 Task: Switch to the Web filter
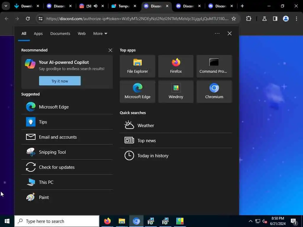coord(82,34)
